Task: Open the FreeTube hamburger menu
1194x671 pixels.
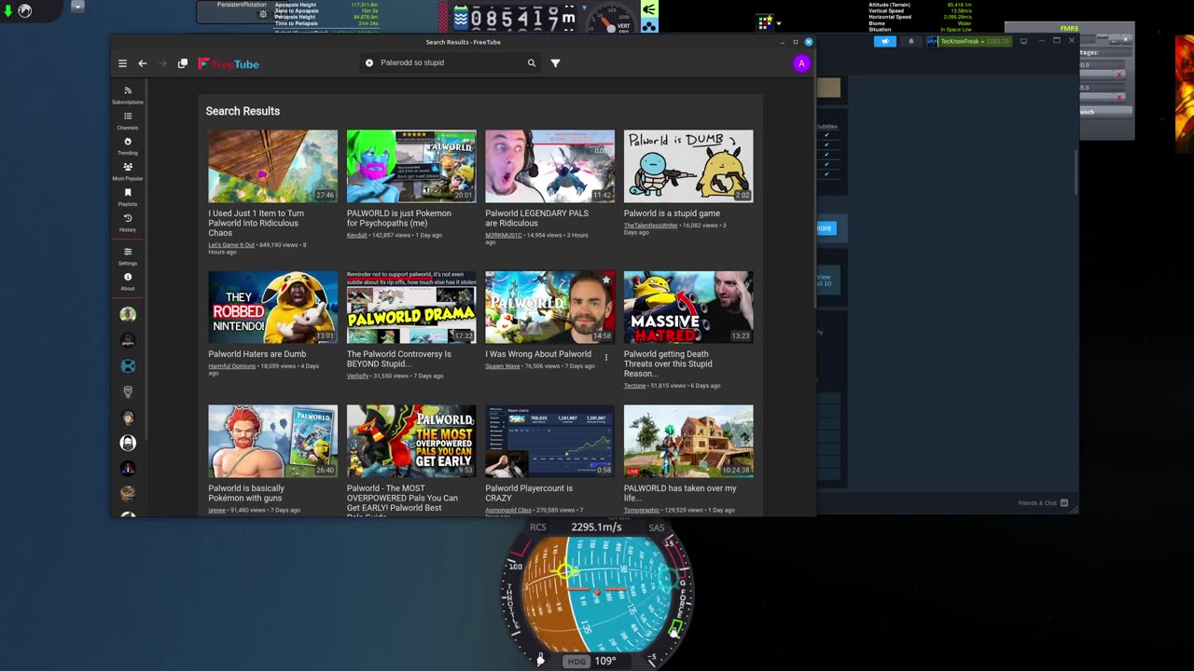Action: pyautogui.click(x=122, y=63)
